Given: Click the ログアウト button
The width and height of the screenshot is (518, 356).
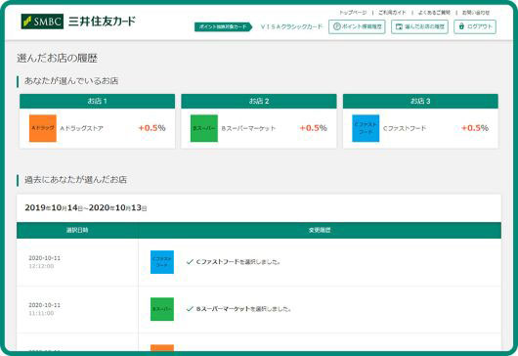Looking at the screenshot, I should pyautogui.click(x=475, y=26).
